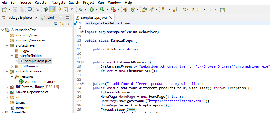The height and width of the screenshot is (113, 270).
Task: Open the Run button dropdown arrow
Action: (x=97, y=9)
